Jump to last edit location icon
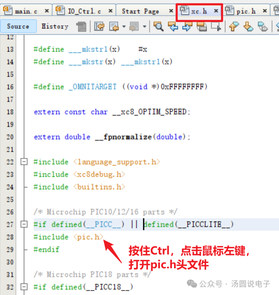The height and width of the screenshot is (295, 279). 100,26
